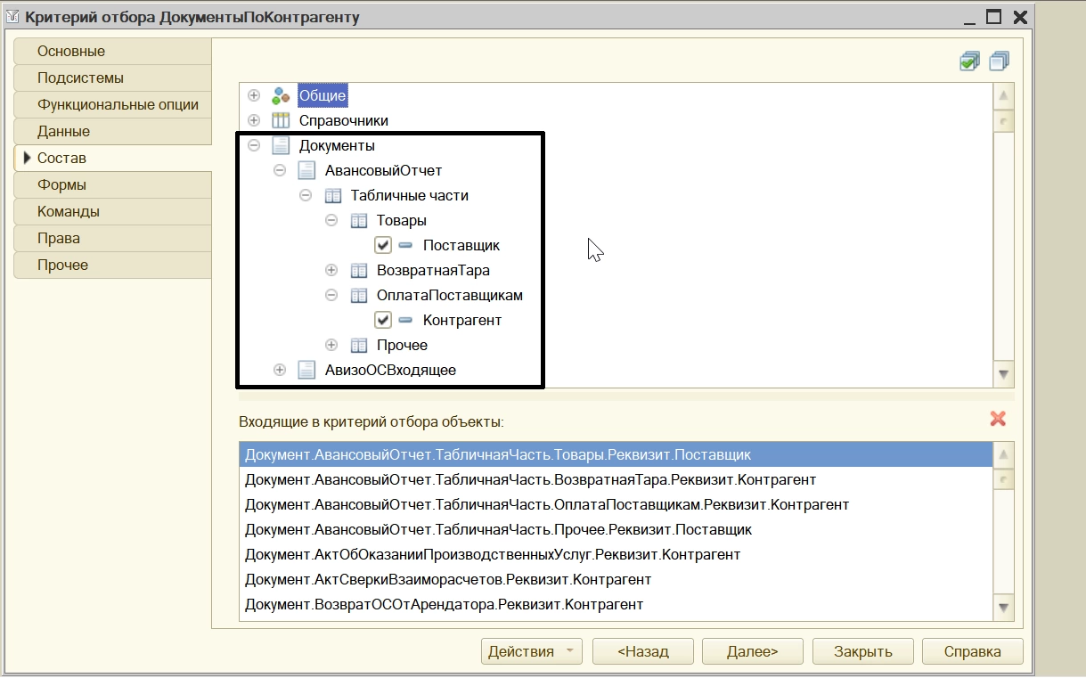This screenshot has height=678, width=1086.
Task: Switch to the Подсистемы tab
Action: (x=113, y=78)
